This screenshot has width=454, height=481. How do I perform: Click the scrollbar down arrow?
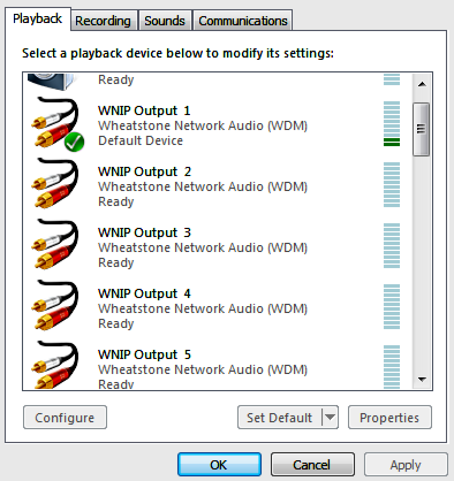tap(422, 380)
